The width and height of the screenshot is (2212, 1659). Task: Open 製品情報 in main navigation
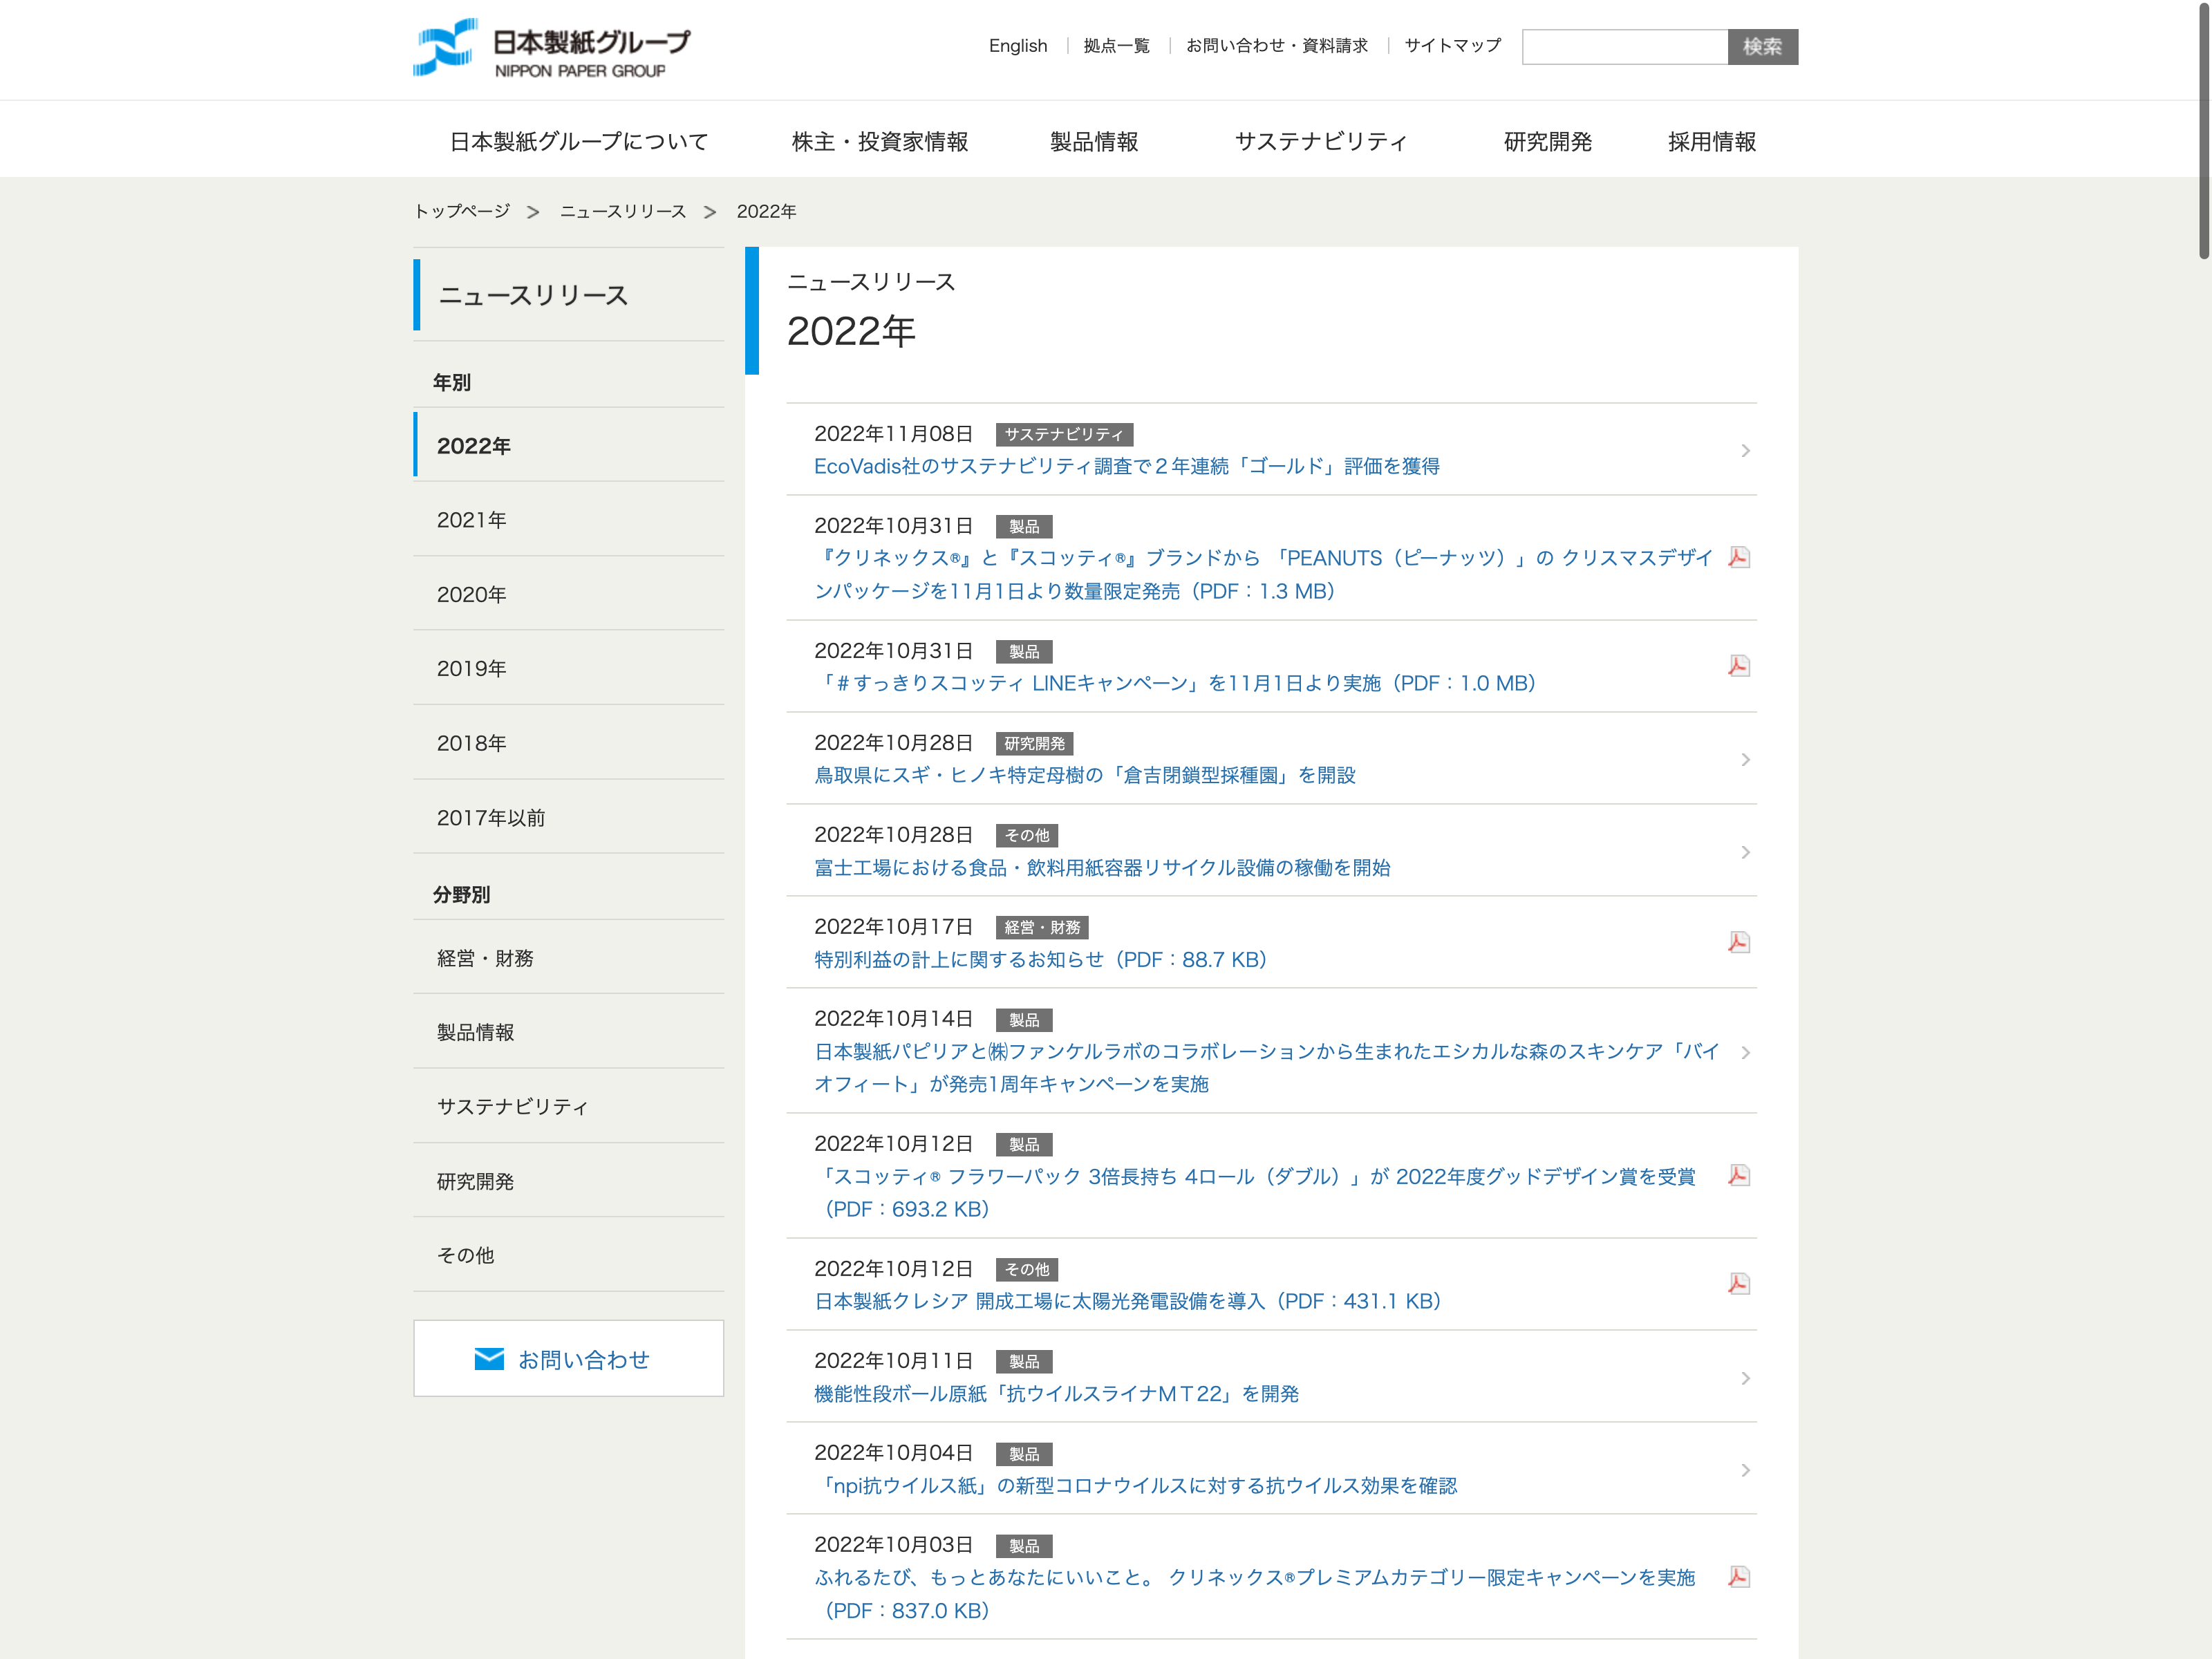click(1094, 142)
